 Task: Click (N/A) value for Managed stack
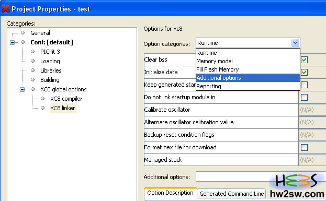point(307,160)
